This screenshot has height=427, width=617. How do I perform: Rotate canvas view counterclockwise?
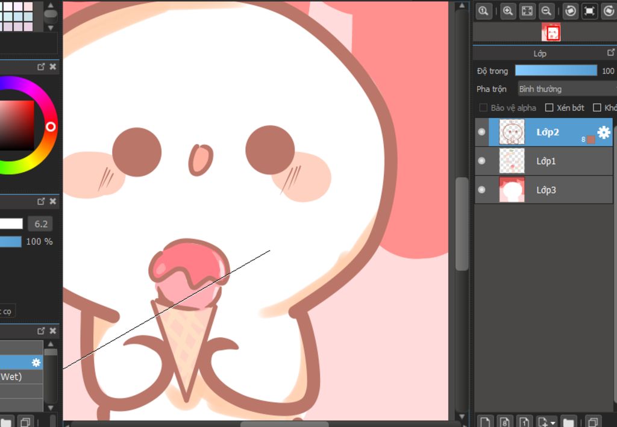click(570, 11)
